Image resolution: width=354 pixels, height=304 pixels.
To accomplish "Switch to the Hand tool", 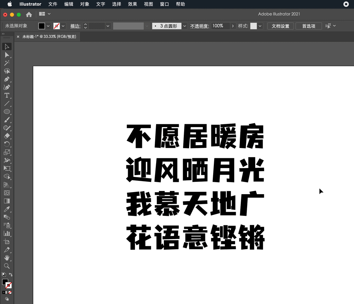I will [x=6, y=258].
